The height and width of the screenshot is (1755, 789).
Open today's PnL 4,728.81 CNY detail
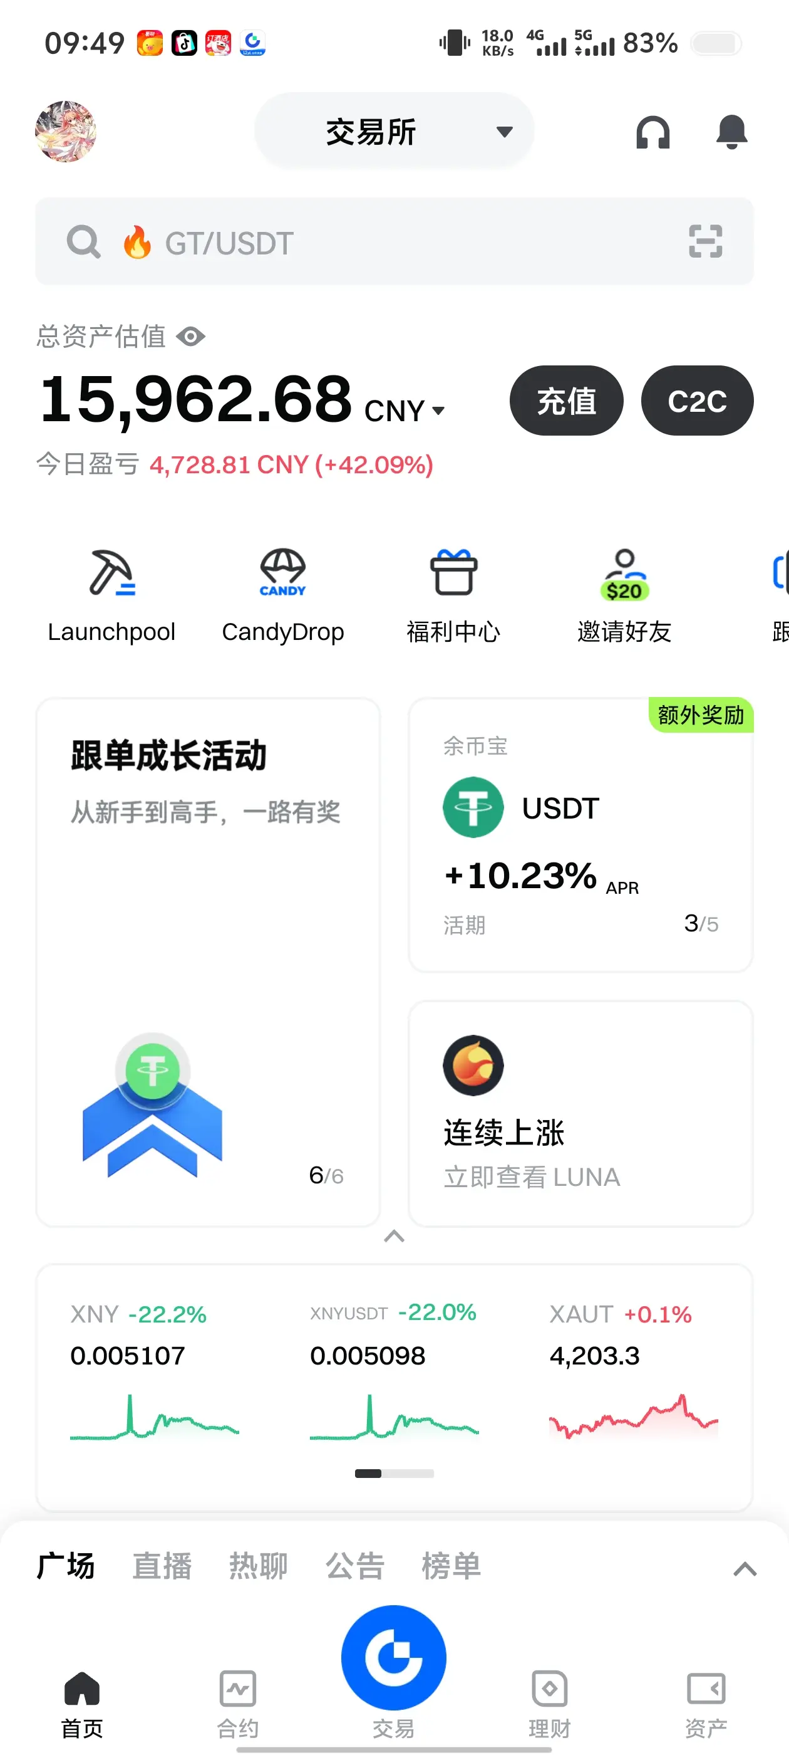(x=291, y=464)
